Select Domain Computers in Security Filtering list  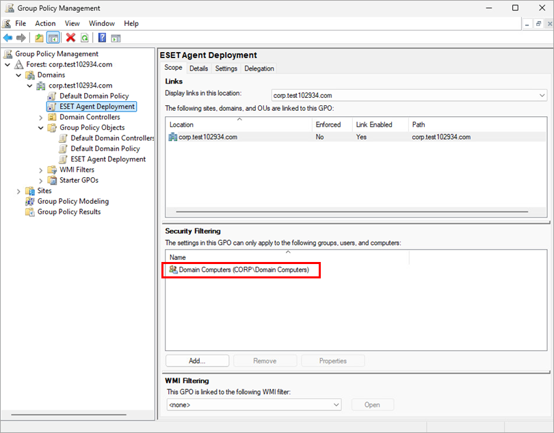coord(243,270)
